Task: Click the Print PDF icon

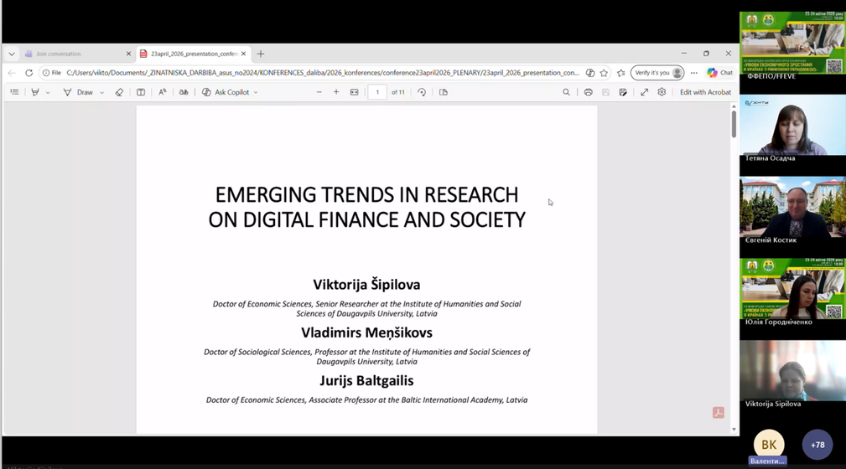Action: pos(588,92)
